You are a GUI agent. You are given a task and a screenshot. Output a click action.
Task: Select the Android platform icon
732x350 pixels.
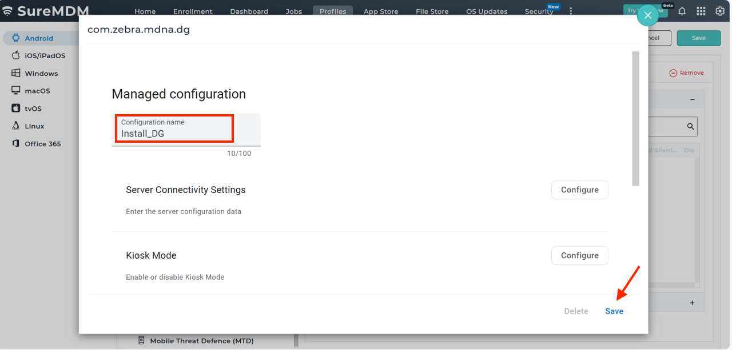(15, 38)
